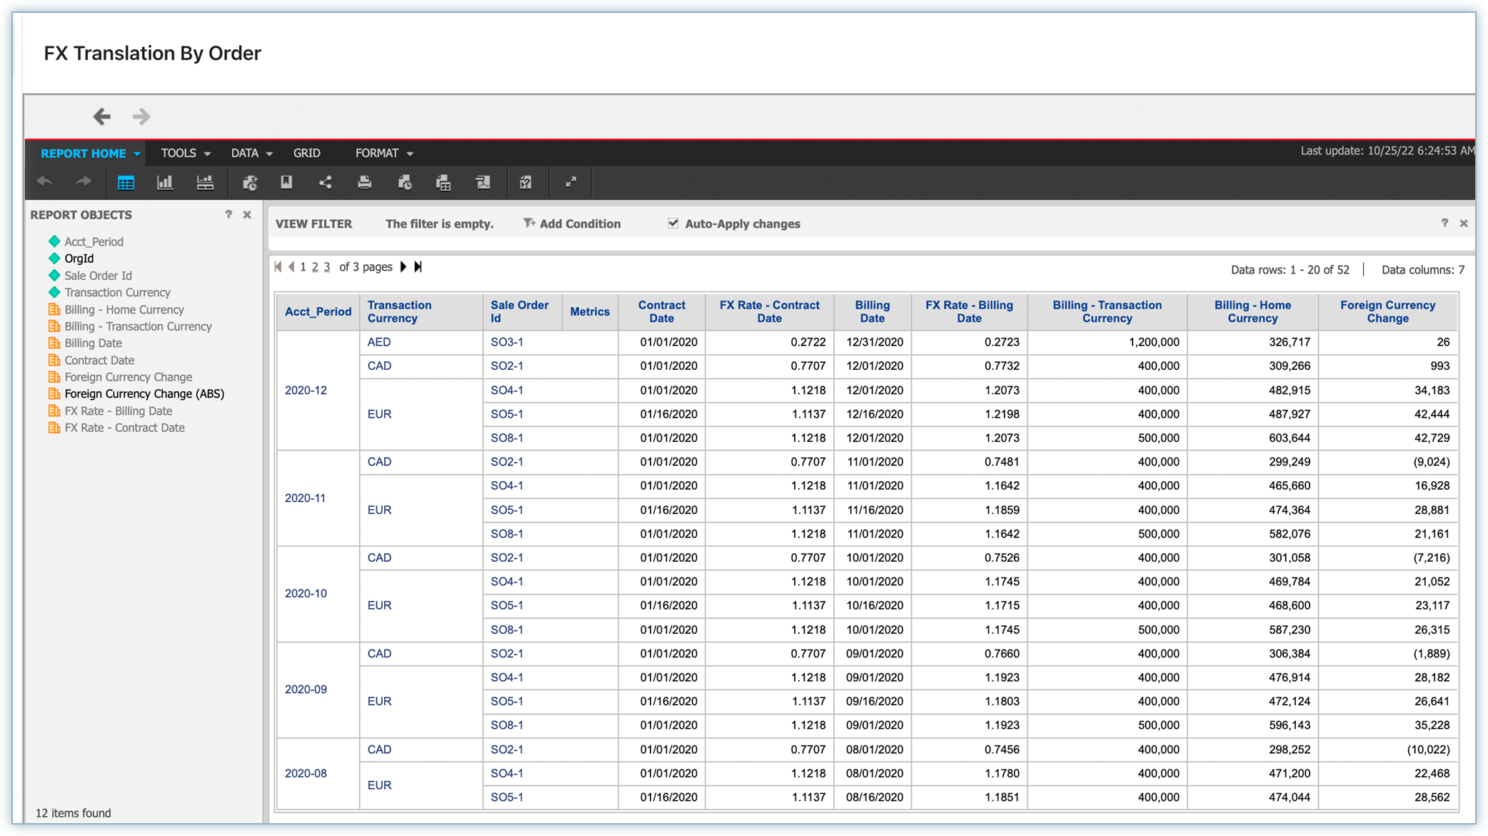The image size is (1488, 836).
Task: Click the print icon in toolbar
Action: point(365,183)
